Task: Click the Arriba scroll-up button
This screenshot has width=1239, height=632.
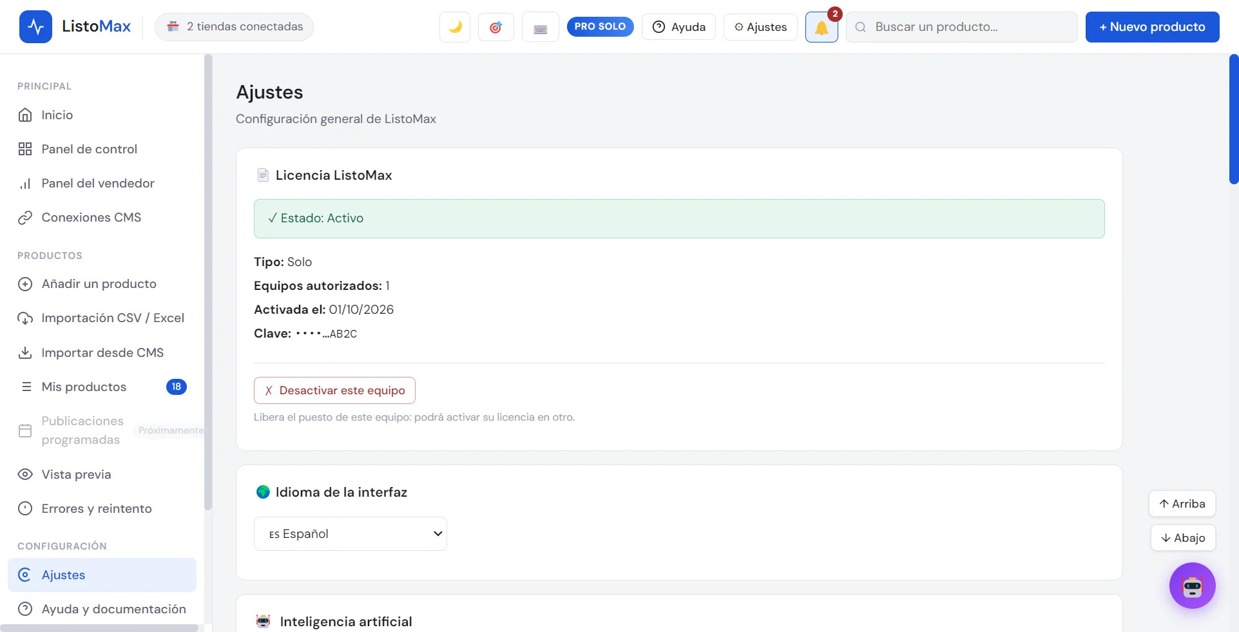Action: point(1182,504)
